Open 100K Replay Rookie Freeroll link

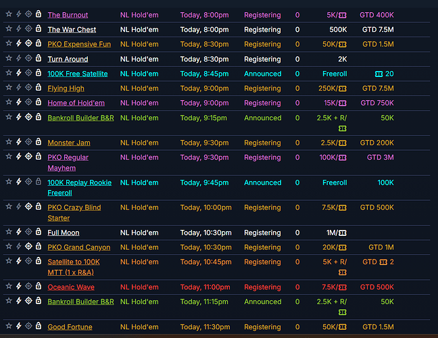tap(80, 188)
